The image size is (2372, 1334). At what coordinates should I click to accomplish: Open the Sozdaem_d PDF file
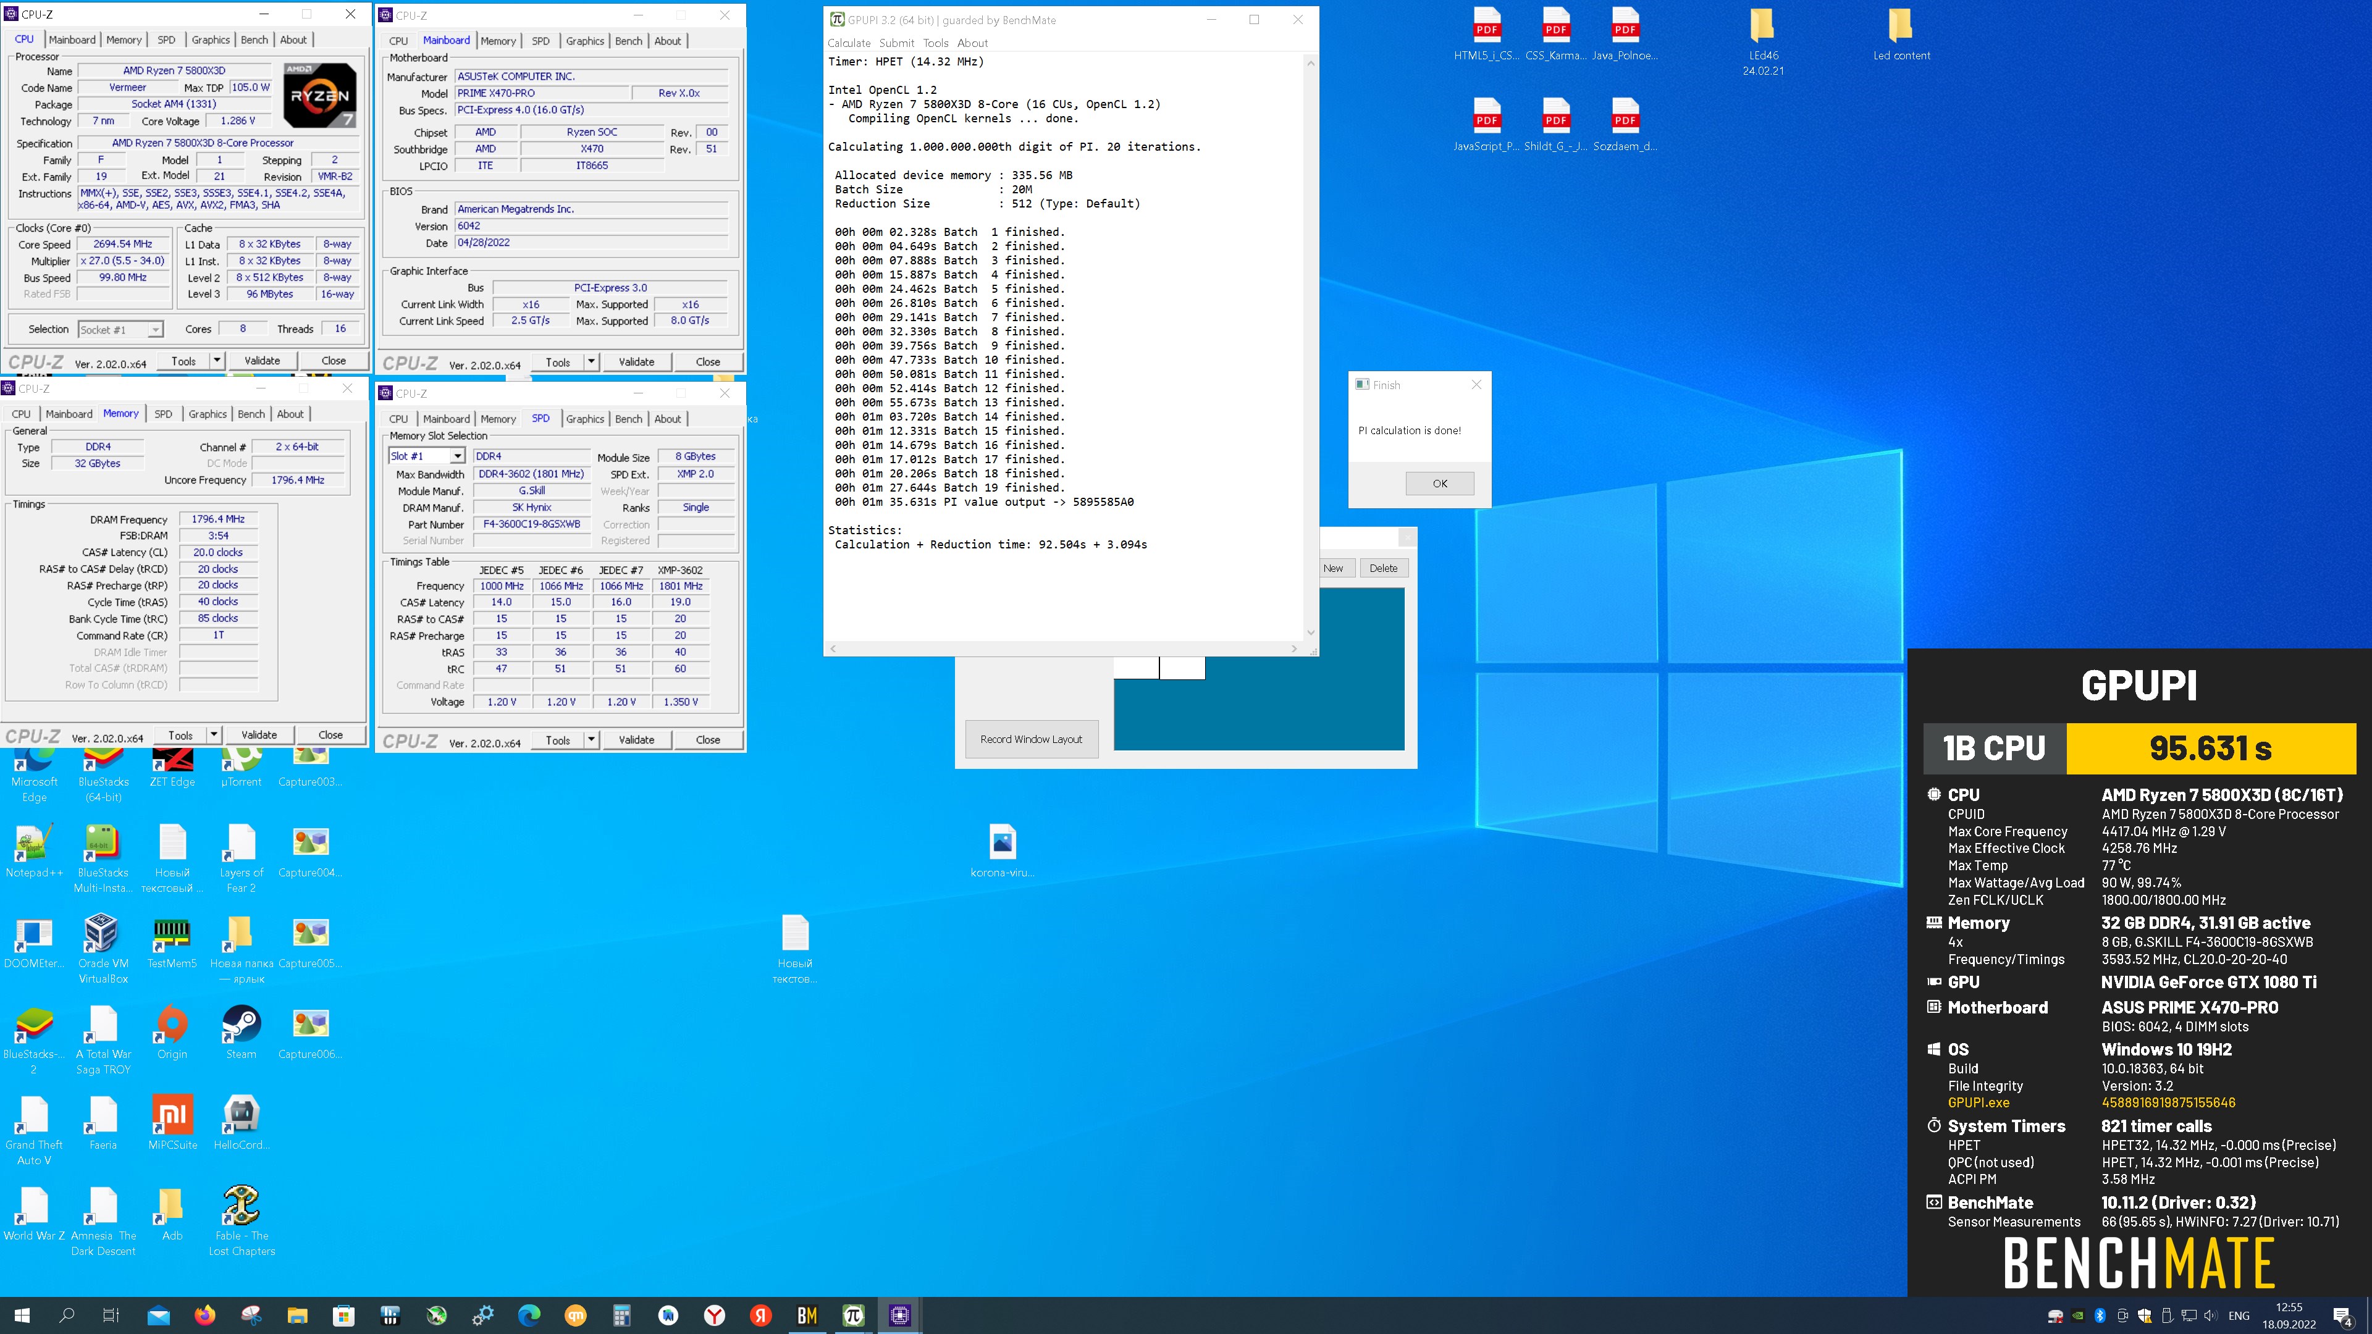click(x=1625, y=125)
